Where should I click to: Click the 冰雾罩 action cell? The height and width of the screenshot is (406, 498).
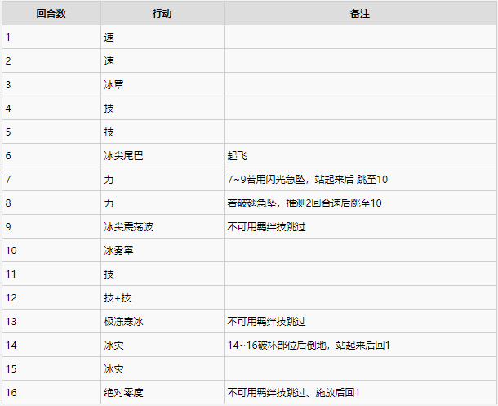pyautogui.click(x=162, y=250)
